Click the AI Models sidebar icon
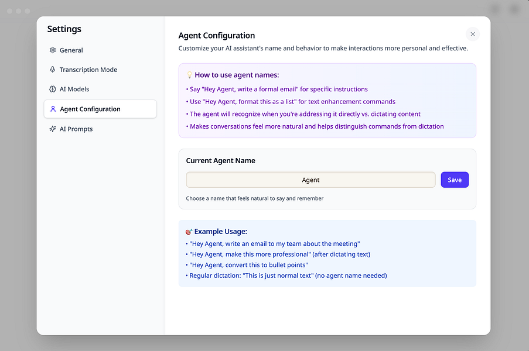This screenshot has height=351, width=529. click(x=53, y=90)
